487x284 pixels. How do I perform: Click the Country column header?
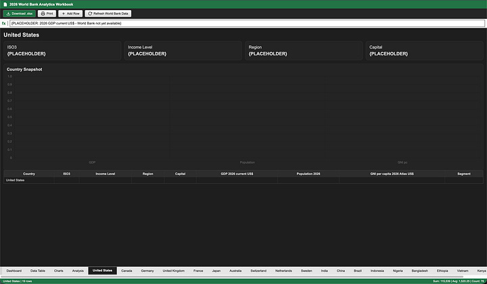[x=29, y=174]
